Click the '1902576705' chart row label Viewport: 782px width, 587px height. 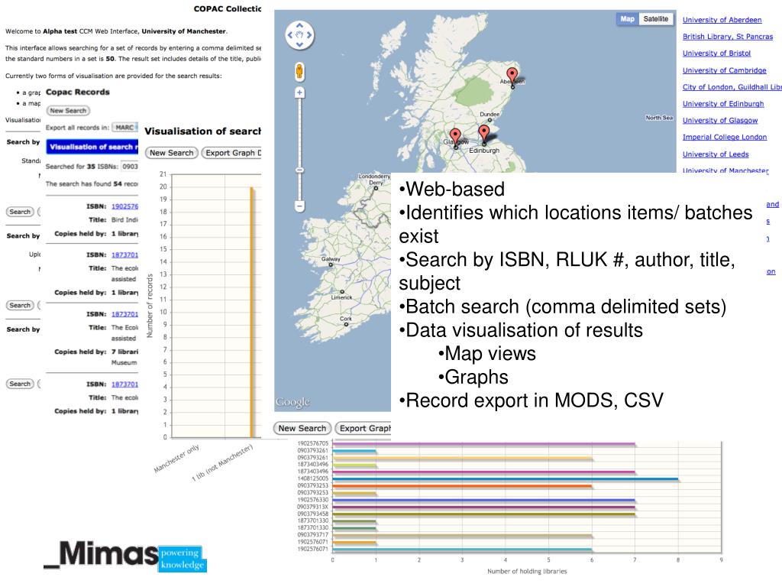point(312,443)
